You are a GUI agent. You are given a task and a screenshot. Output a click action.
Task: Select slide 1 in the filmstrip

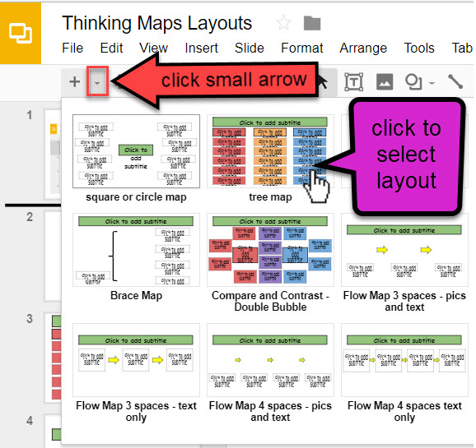(x=54, y=154)
